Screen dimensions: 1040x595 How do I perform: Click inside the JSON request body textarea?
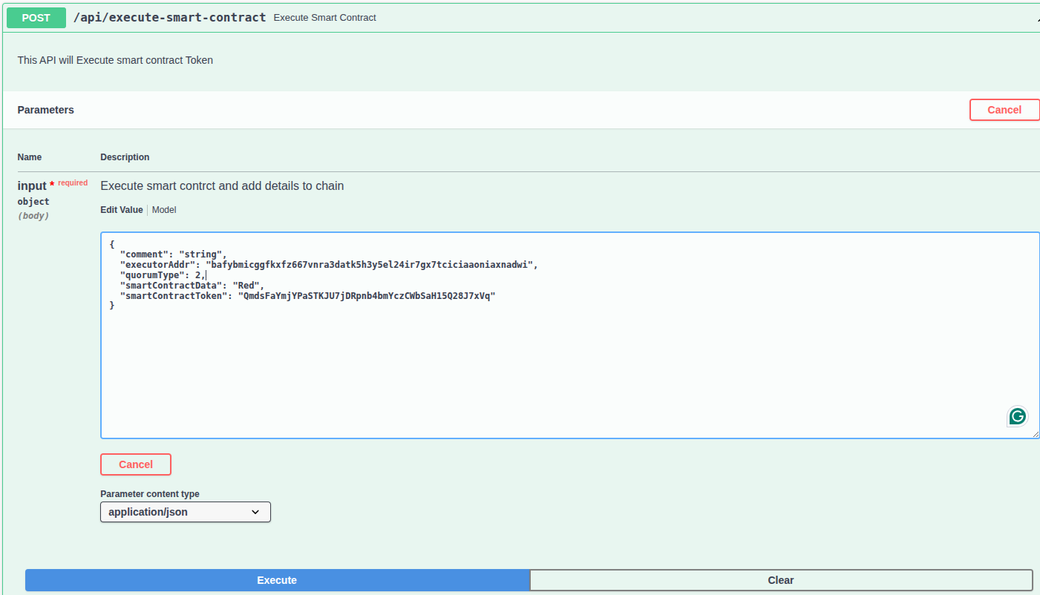569,335
